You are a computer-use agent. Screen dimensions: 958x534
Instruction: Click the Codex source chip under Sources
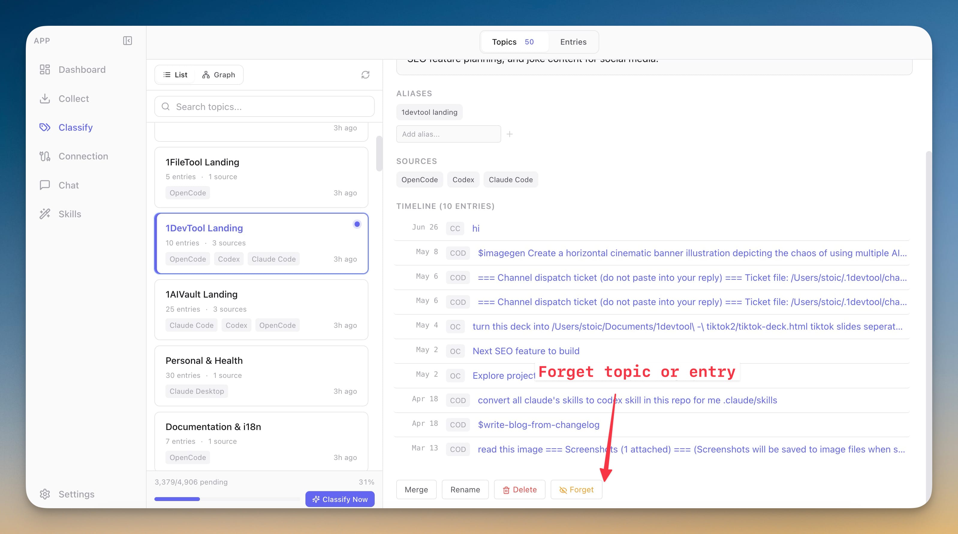[463, 179]
